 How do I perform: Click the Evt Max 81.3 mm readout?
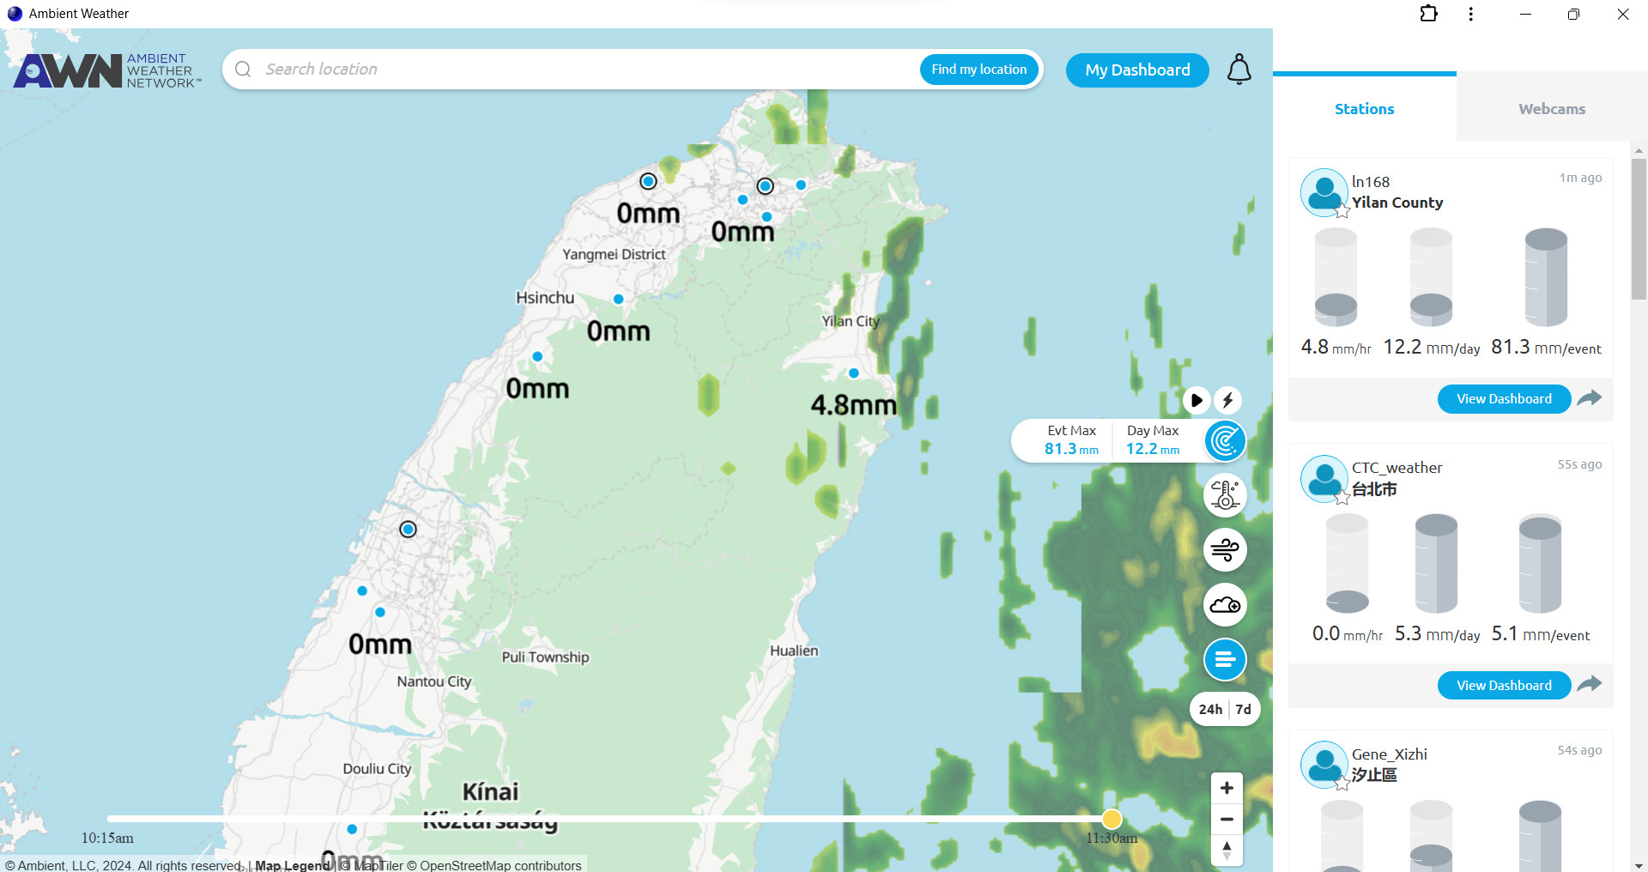click(1071, 440)
